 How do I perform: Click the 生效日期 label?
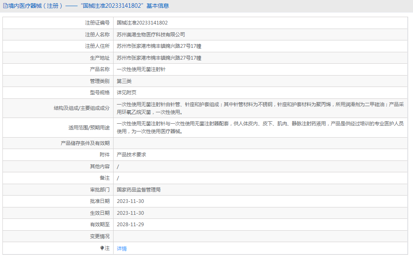click(x=100, y=213)
